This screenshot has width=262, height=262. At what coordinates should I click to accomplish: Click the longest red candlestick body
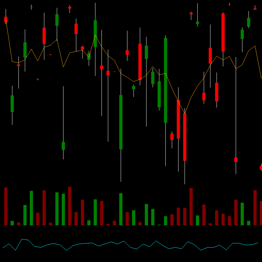coord(185,137)
